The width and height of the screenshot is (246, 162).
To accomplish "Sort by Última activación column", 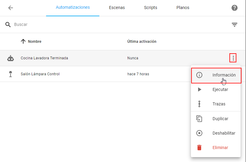I will [142, 42].
